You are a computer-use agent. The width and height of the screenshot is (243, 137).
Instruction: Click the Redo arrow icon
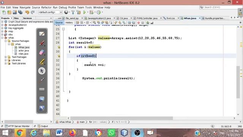(33, 12)
